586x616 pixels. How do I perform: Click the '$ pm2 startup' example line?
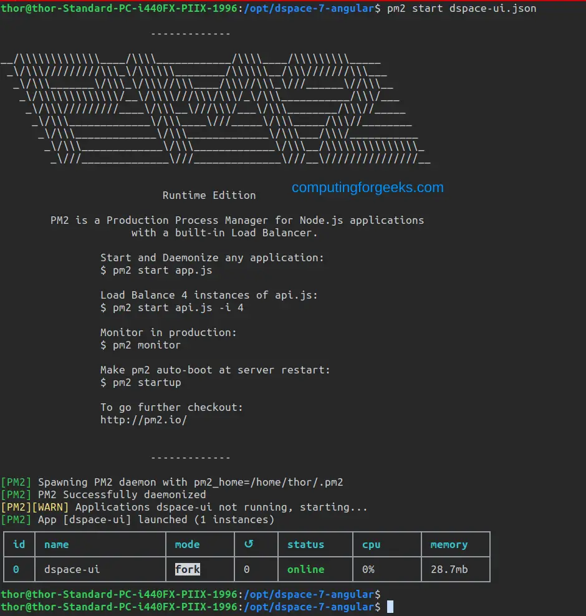[x=140, y=383]
